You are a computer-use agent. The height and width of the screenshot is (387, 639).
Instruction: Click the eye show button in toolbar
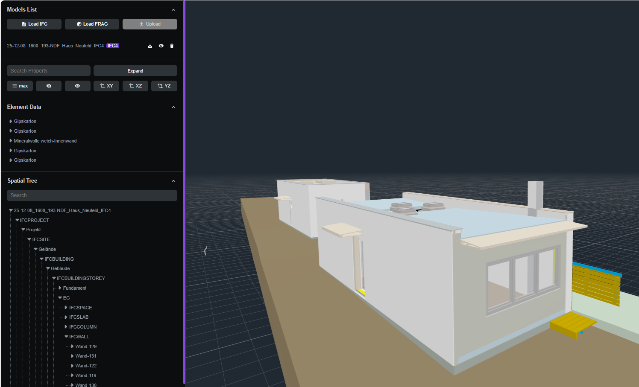(x=77, y=86)
